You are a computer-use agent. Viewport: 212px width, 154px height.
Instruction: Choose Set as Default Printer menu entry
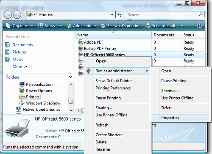[x=114, y=81]
